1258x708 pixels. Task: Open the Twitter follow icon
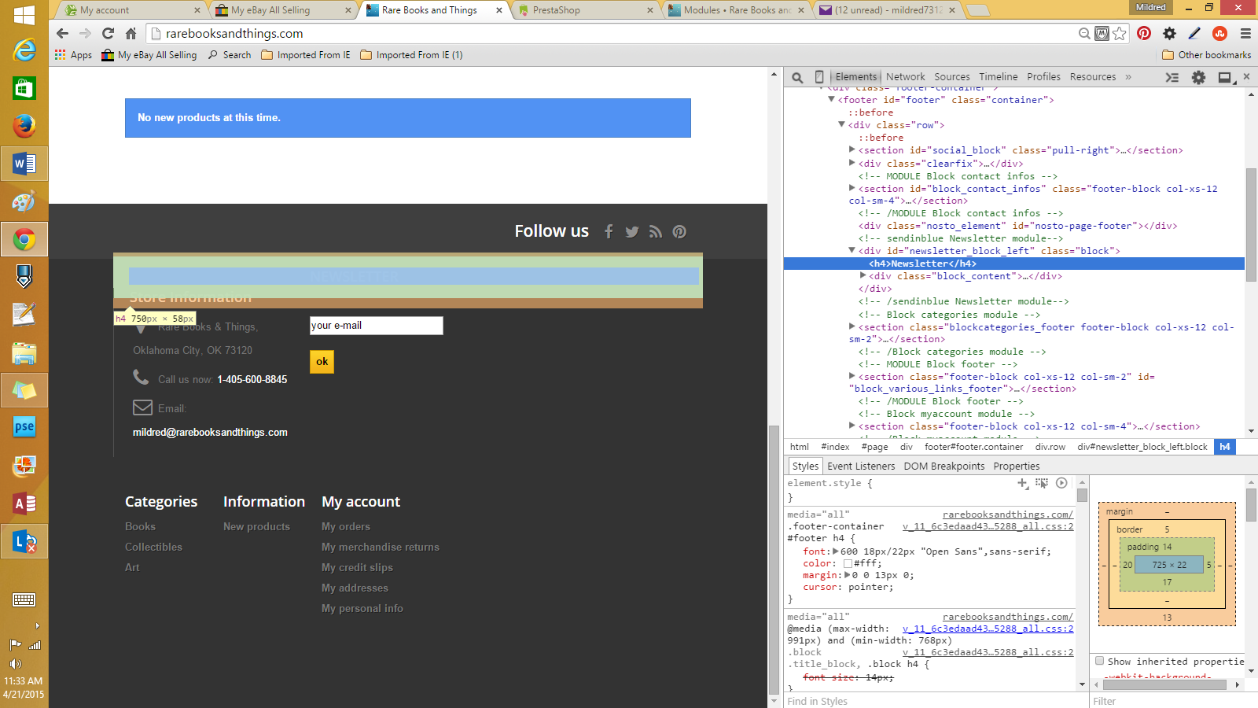(x=632, y=232)
